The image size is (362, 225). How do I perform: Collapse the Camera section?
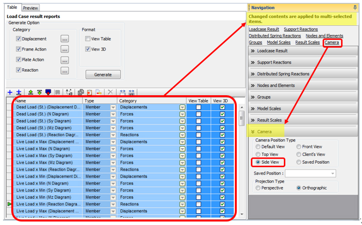303,132
